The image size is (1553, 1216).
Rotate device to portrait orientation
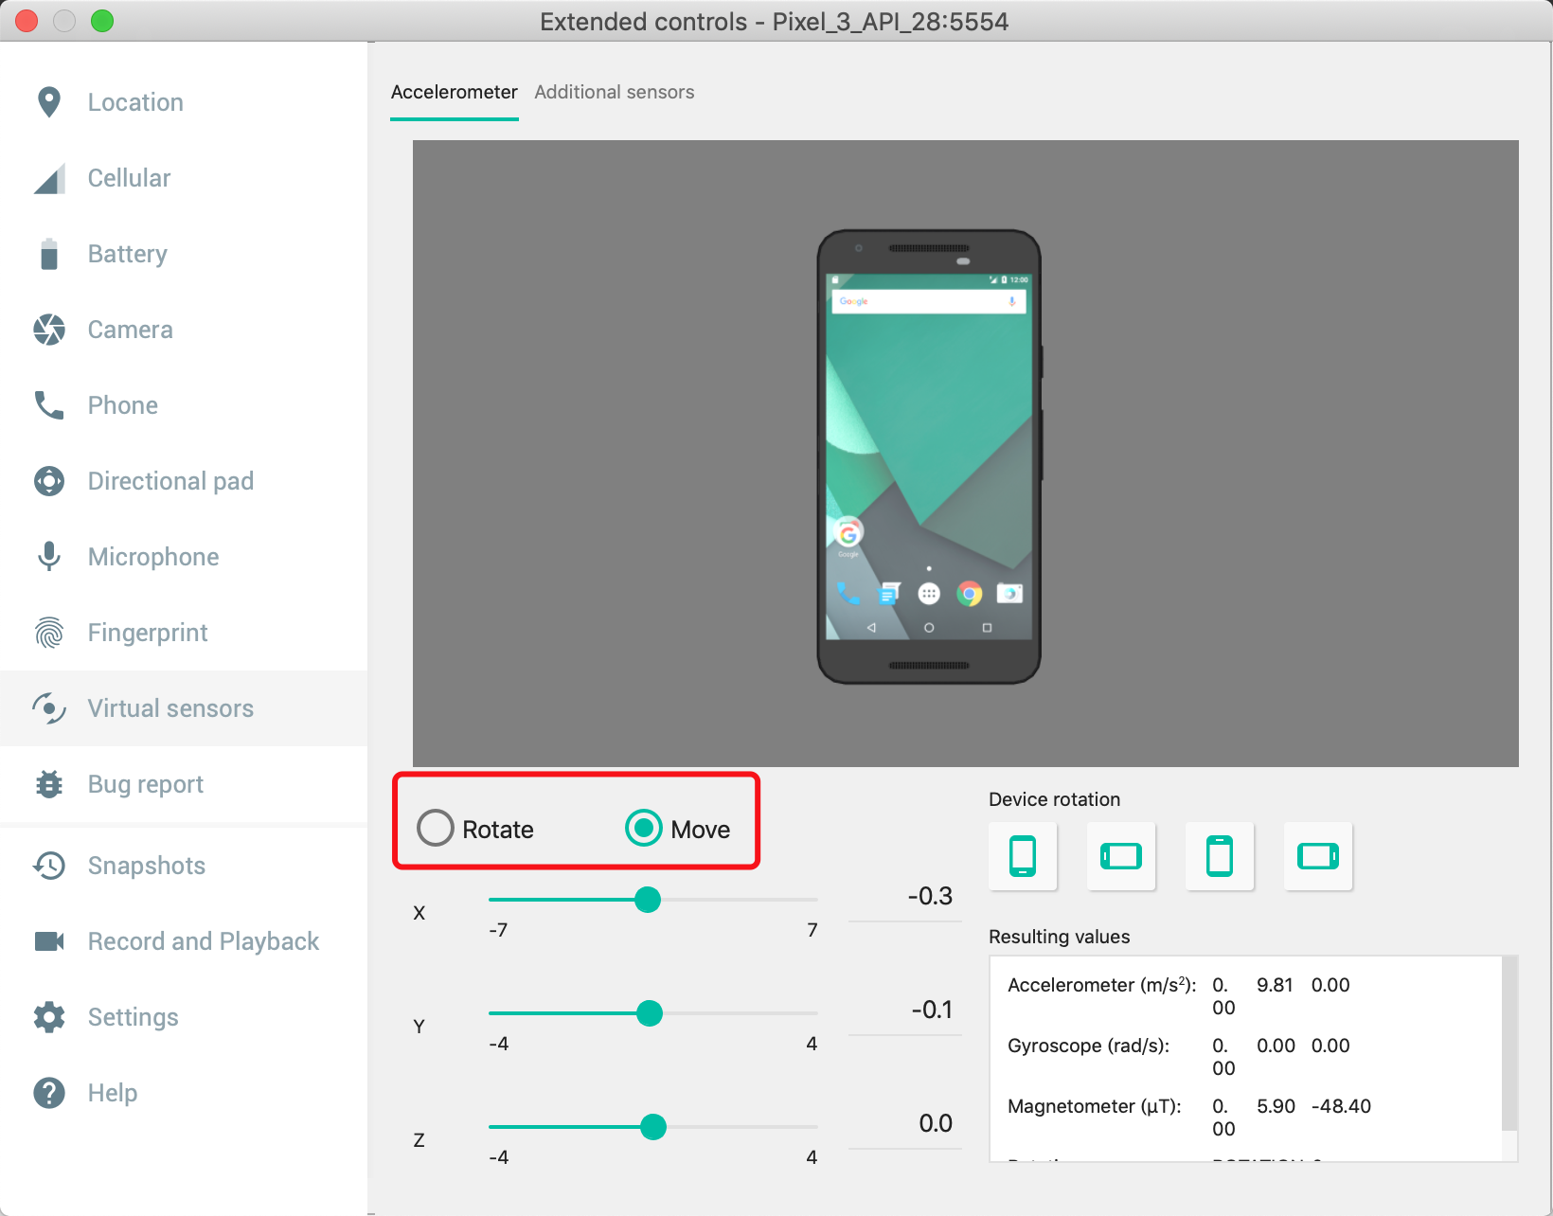pyautogui.click(x=1023, y=856)
